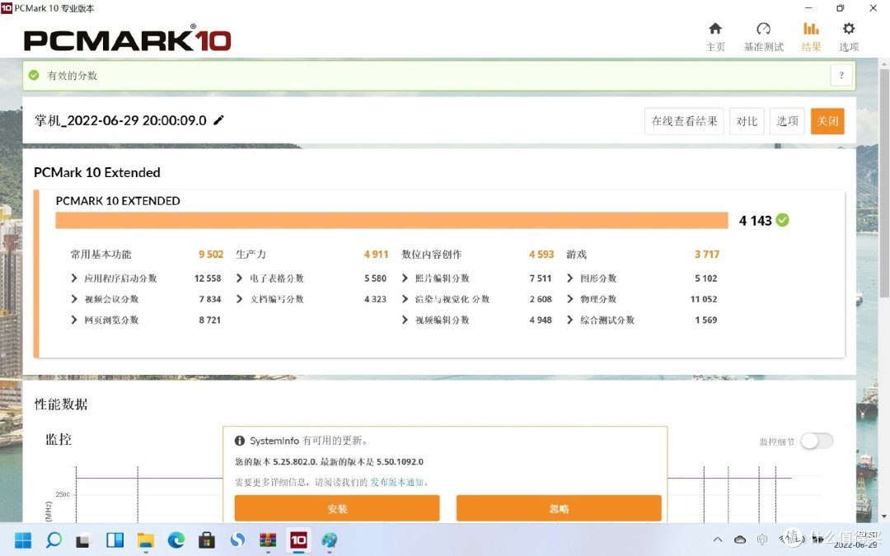This screenshot has width=890, height=556.
Task: Click the orange 关闭 button
Action: [x=827, y=121]
